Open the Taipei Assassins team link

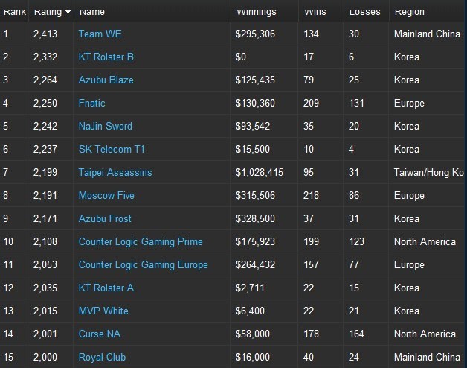point(115,172)
